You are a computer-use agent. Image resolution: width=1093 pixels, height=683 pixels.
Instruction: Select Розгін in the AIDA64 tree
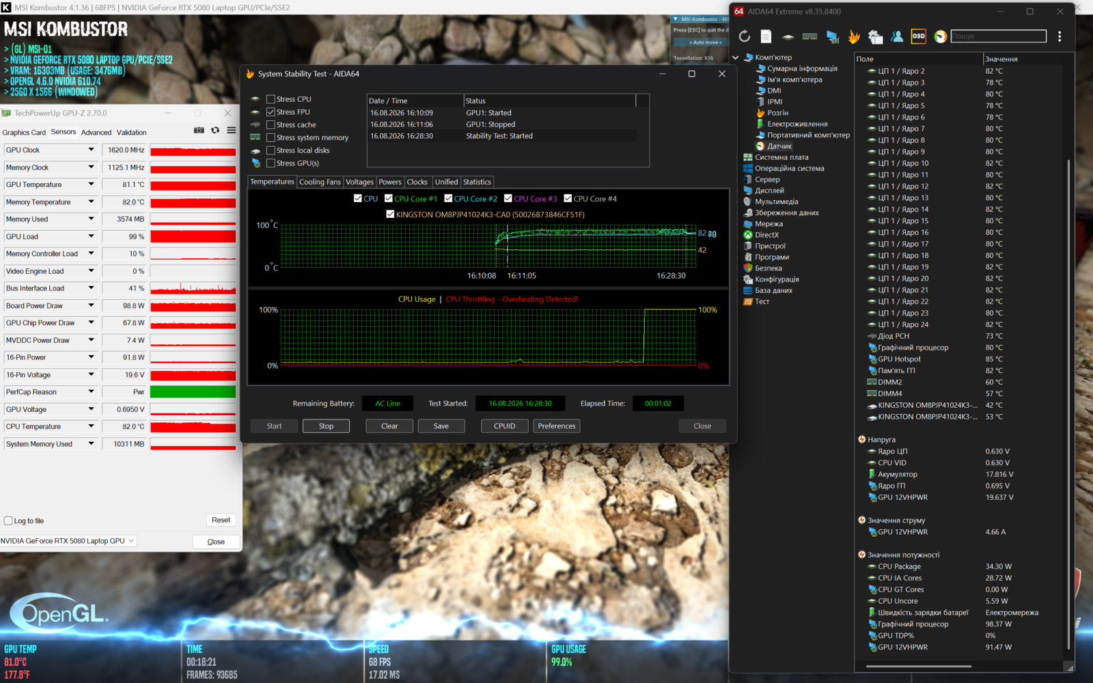point(777,113)
